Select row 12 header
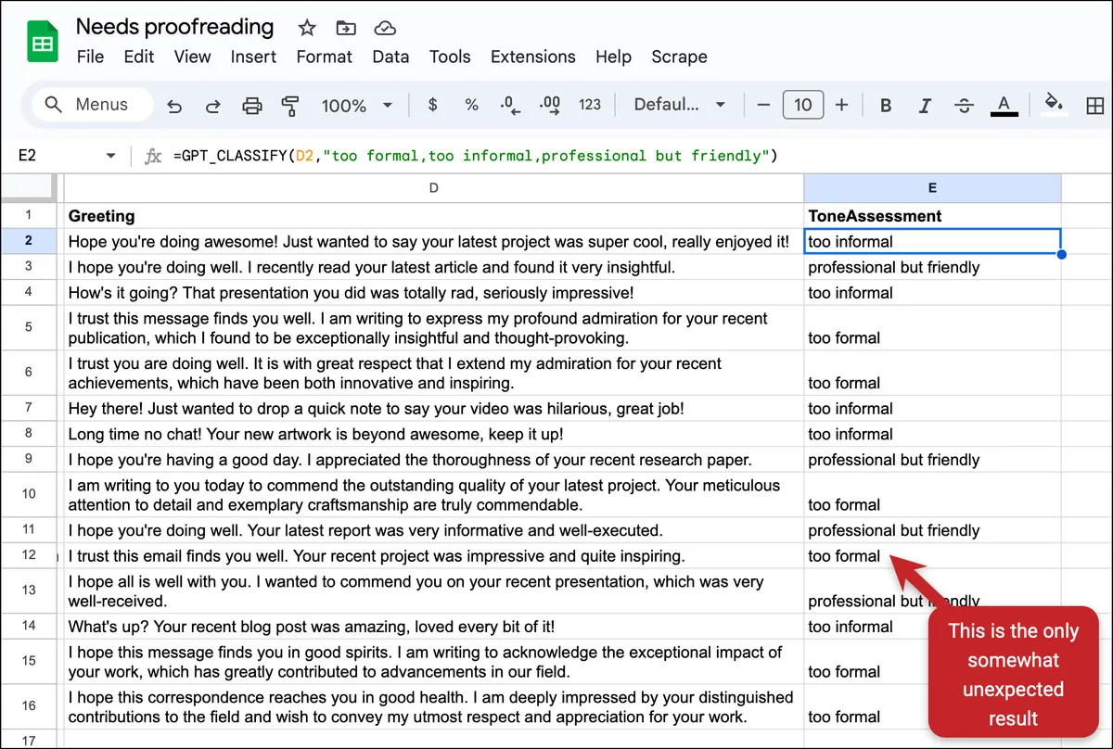Viewport: 1113px width, 749px height. 29,555
